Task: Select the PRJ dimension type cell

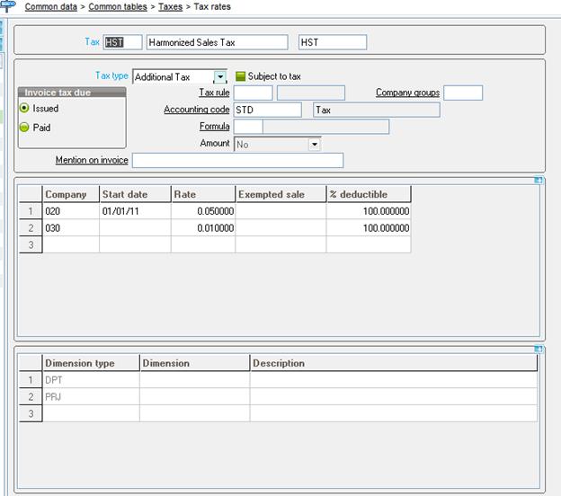Action: point(91,396)
